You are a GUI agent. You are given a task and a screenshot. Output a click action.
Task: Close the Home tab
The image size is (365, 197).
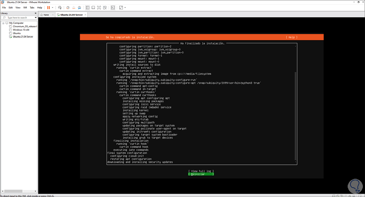tap(53, 15)
